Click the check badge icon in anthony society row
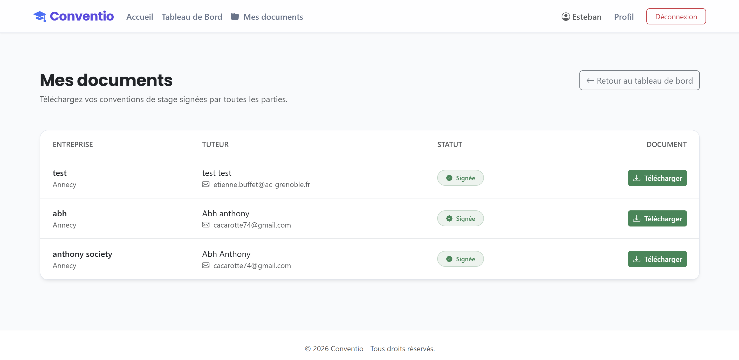Viewport: 739px width, 360px height. point(449,259)
